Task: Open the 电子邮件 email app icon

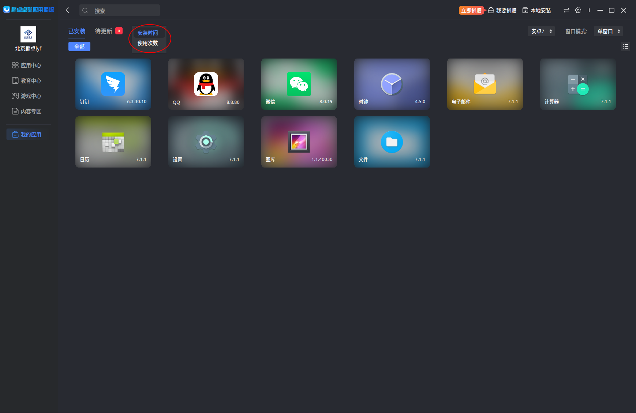Action: (485, 84)
